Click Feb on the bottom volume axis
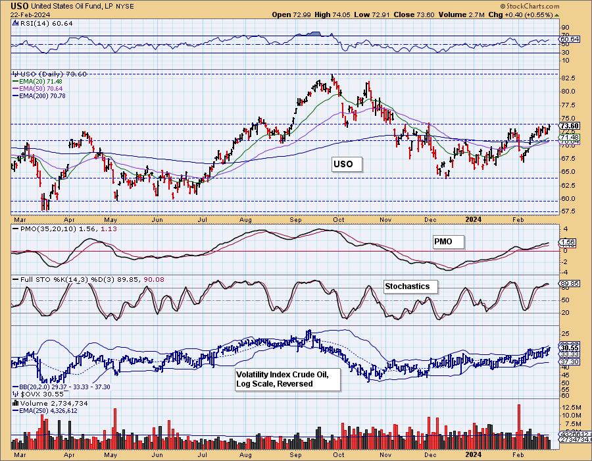This screenshot has height=461, width=592. pyautogui.click(x=518, y=455)
